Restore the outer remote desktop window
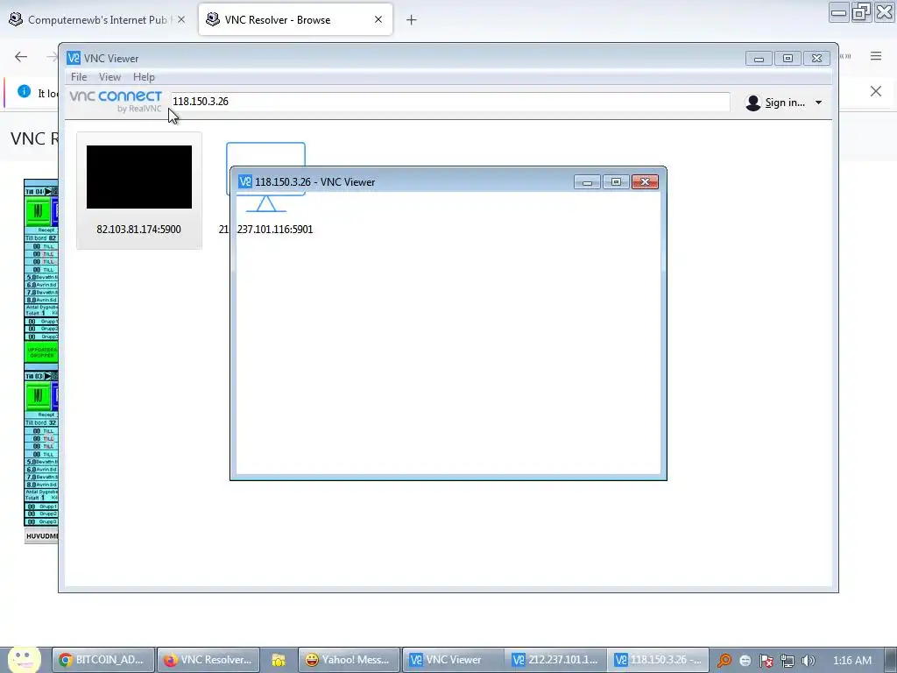 [x=862, y=12]
